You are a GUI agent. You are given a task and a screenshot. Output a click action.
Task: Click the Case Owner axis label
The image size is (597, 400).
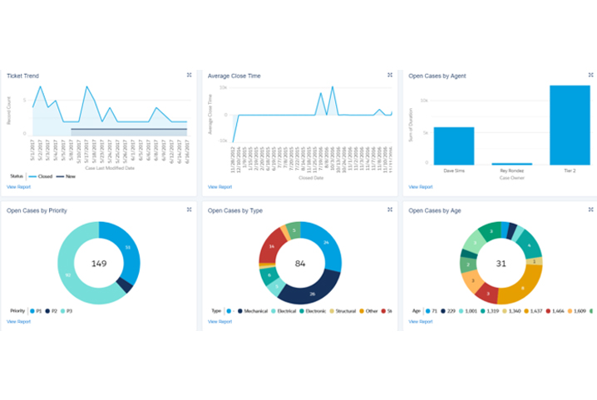[511, 178]
